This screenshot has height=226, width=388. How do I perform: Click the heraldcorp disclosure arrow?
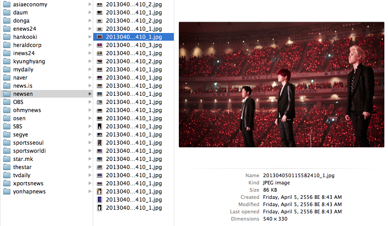pyautogui.click(x=90, y=45)
